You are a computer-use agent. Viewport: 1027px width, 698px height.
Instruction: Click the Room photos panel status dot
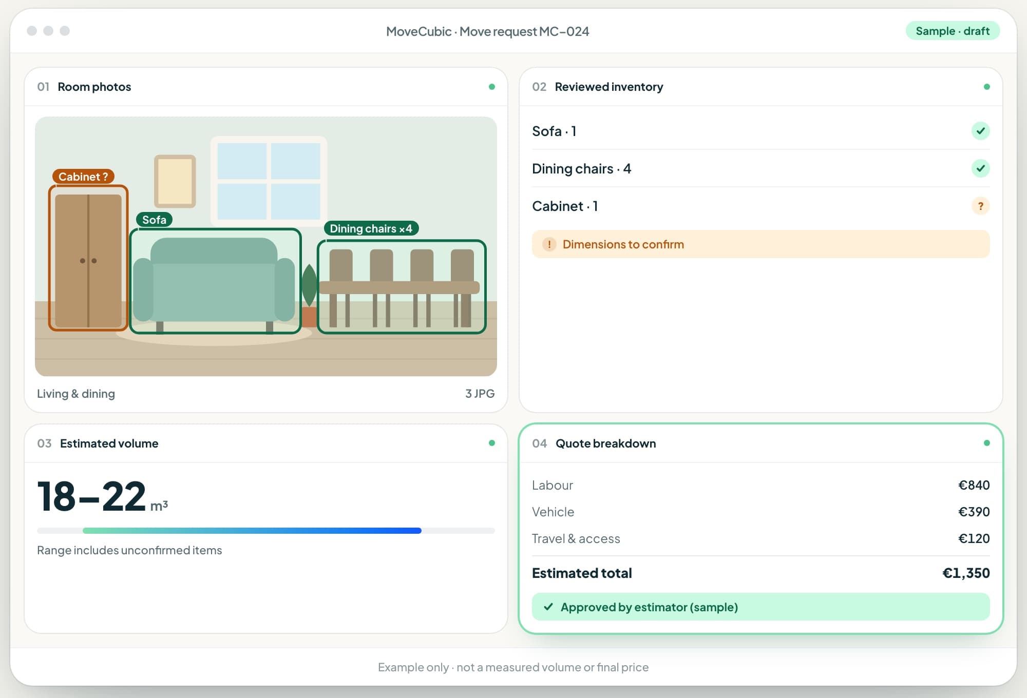click(x=492, y=87)
